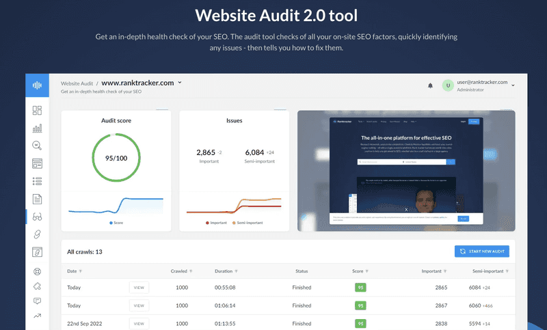Viewport: 547px width, 330px height.
Task: Click the user@ranktracker.com account label
Action: (482, 82)
